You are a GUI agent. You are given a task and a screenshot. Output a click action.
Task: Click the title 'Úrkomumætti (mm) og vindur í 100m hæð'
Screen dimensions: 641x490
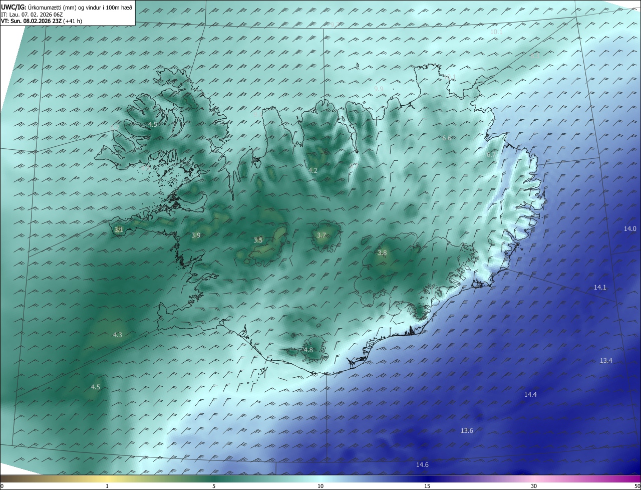[x=80, y=8]
